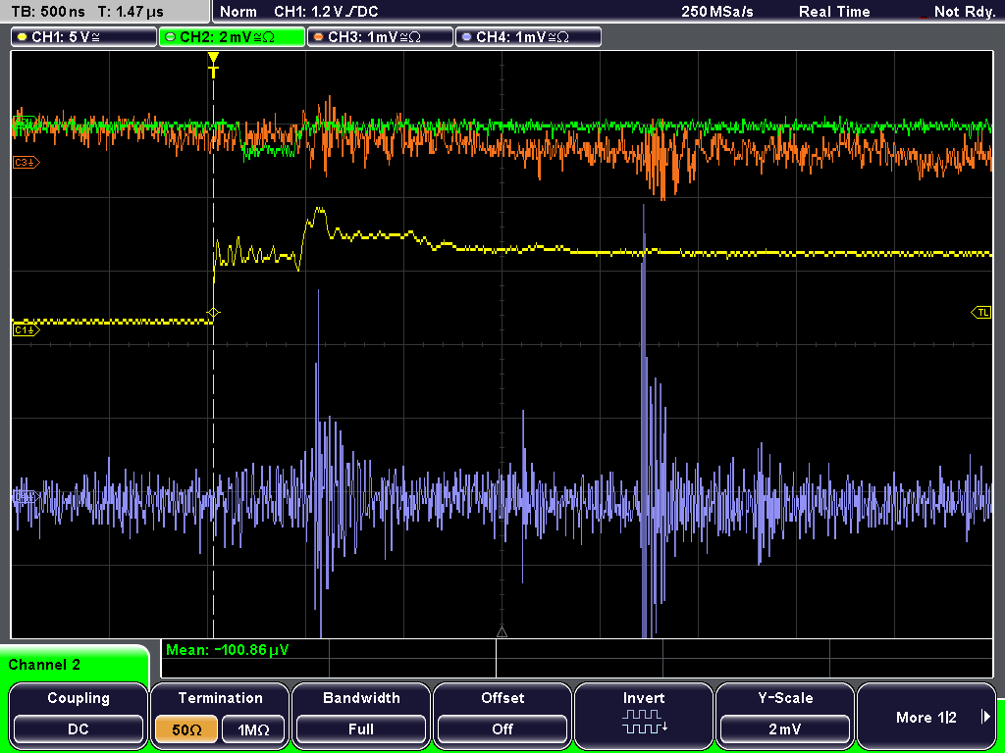Click the T: 1.47 µs trigger offset readout
The height and width of the screenshot is (753, 1005).
tap(132, 12)
